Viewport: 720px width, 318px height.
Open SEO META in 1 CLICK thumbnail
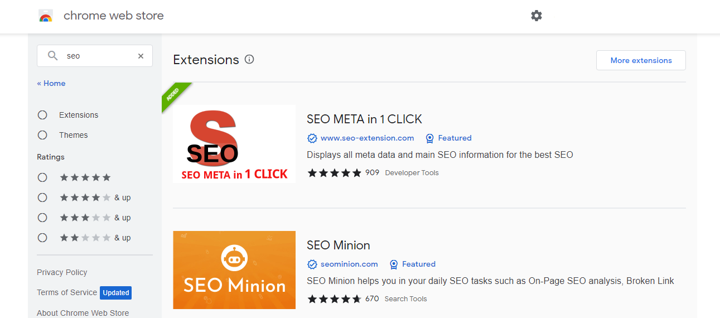234,144
